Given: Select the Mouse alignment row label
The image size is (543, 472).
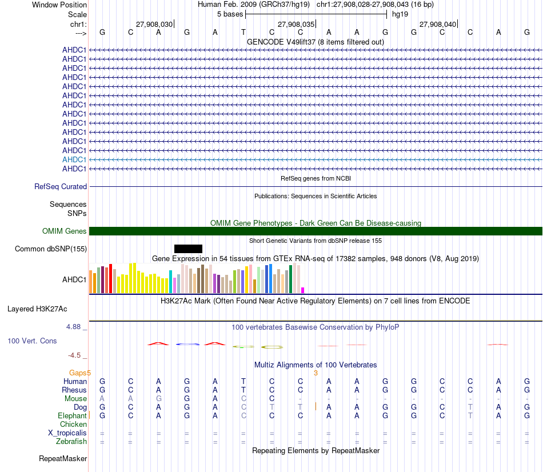Looking at the screenshot, I should click(75, 399).
